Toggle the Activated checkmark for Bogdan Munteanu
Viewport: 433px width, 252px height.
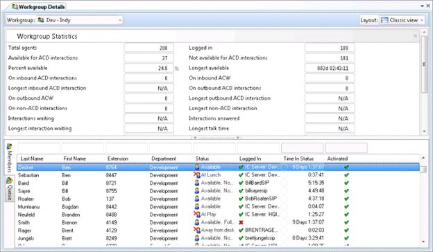346,206
